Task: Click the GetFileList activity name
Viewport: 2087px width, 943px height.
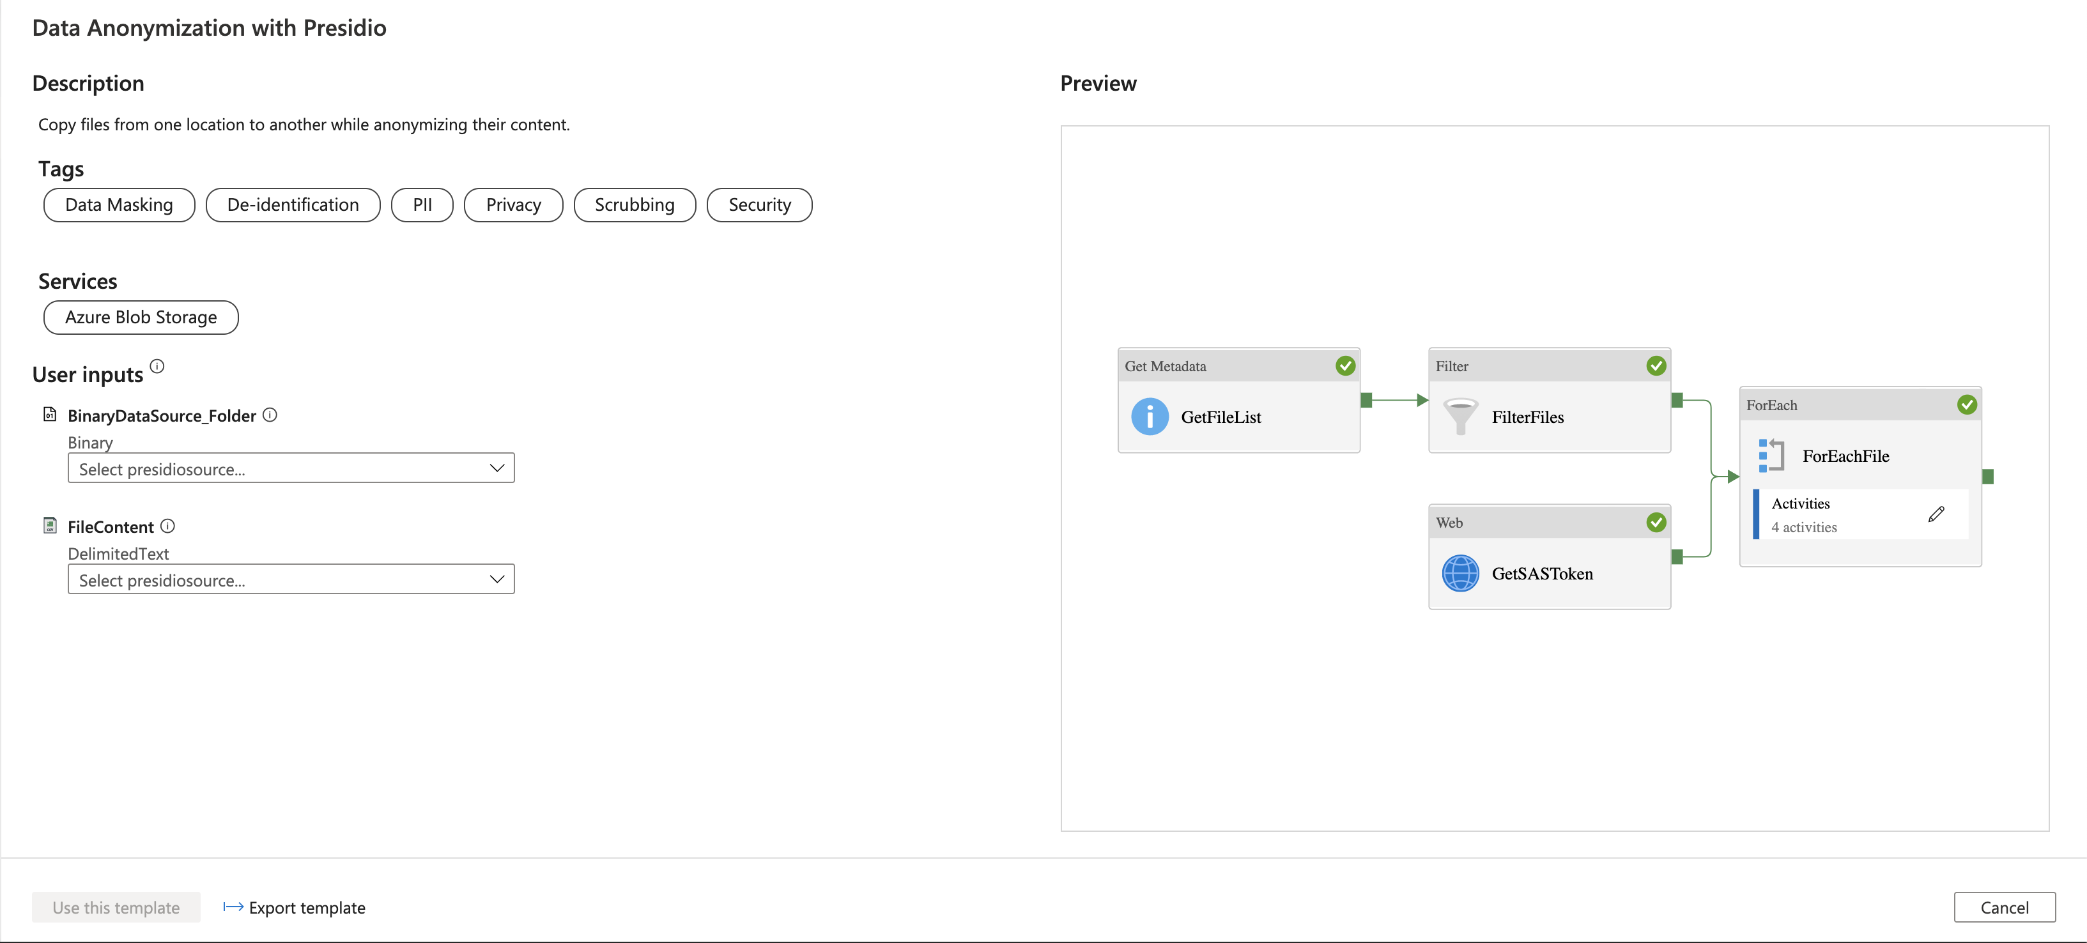Action: point(1221,417)
